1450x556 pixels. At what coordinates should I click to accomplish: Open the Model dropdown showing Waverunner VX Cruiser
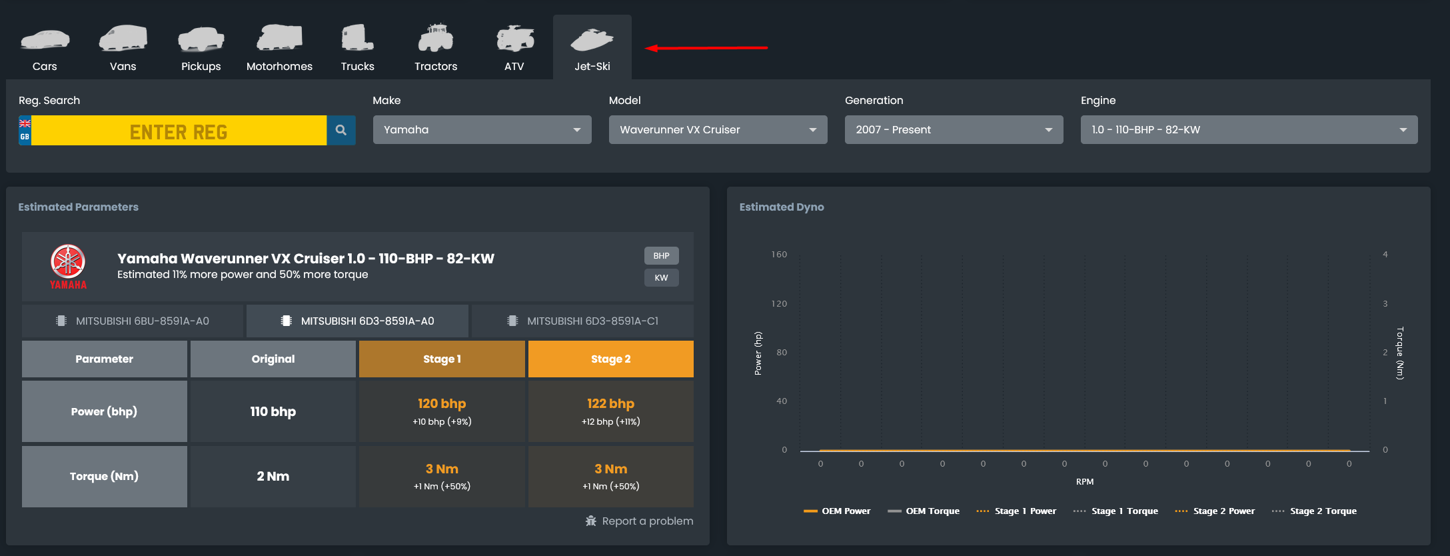point(718,130)
